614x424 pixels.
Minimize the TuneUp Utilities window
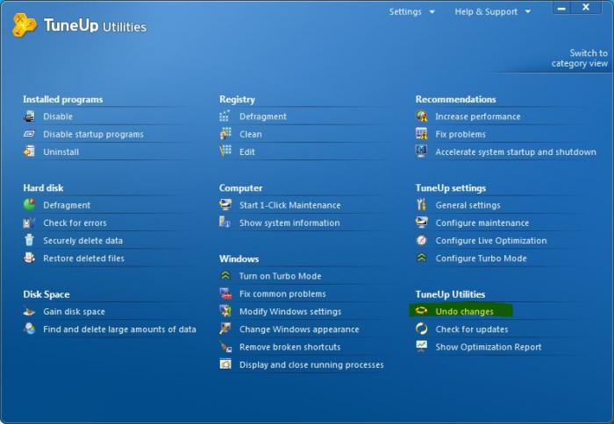click(561, 8)
